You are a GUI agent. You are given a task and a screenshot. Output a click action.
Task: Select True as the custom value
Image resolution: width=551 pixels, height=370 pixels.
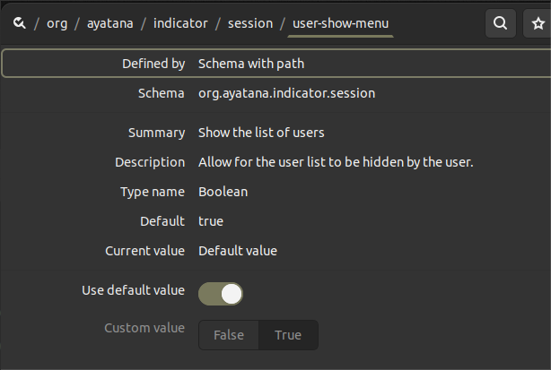coord(288,335)
